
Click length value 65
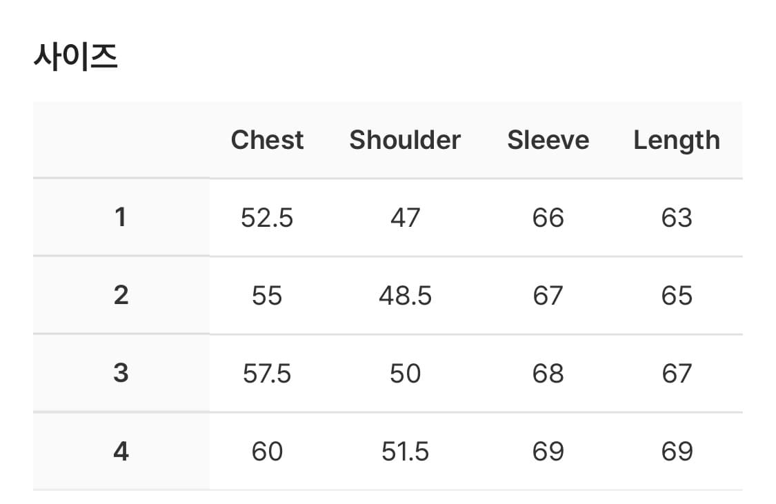677,296
